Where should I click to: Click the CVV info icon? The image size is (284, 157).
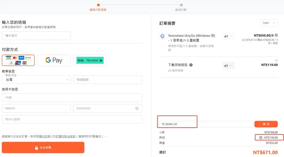coord(137,108)
